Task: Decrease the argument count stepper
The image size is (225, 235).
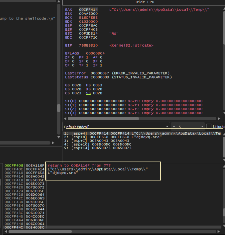Action: pos(174,127)
